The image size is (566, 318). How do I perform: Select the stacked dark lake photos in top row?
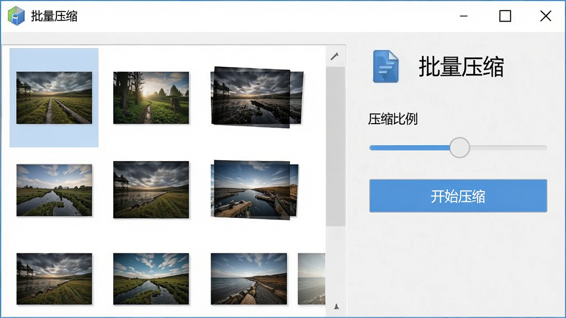click(257, 97)
